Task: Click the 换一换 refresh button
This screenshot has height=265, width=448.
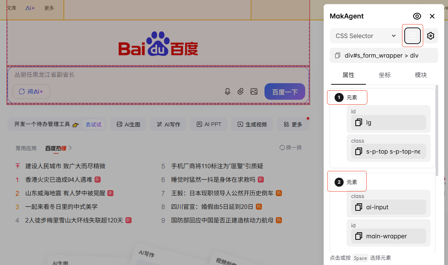Action: [291, 148]
